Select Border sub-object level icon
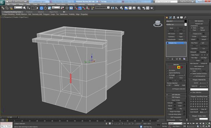This screenshot has height=128, width=211. pos(176,67)
